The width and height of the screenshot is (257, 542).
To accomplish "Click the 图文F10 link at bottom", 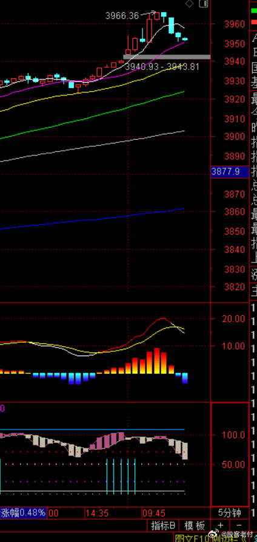I will tap(192, 538).
